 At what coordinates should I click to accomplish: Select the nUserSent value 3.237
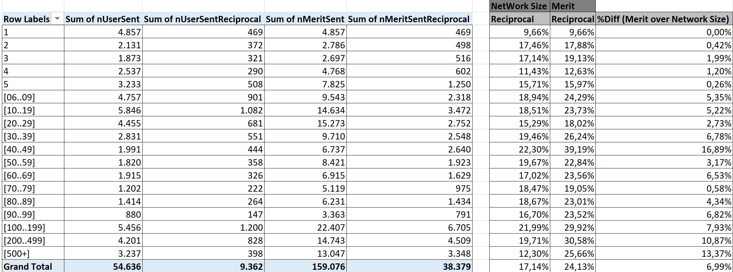103,253
